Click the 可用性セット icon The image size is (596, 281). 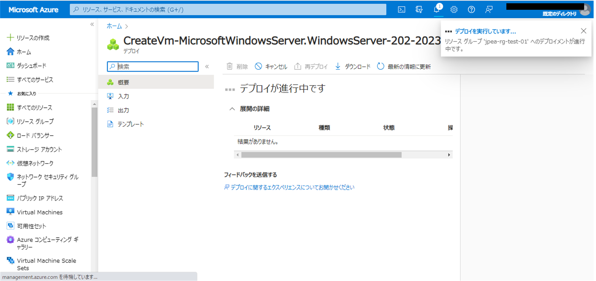(x=10, y=226)
